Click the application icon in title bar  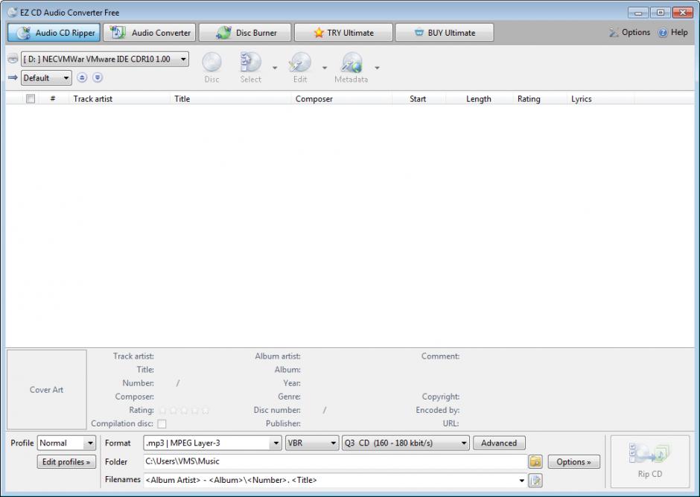(x=13, y=12)
